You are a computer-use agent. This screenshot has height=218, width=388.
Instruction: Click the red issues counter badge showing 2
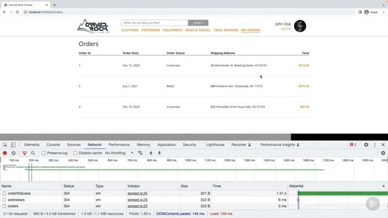353,145
